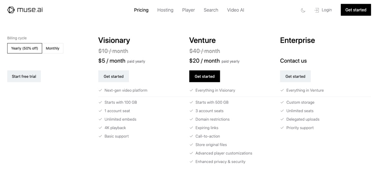377x172 pixels.
Task: Click checkmark beside Store original files
Action: tap(191, 145)
